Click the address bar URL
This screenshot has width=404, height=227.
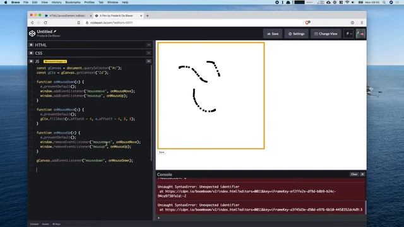tap(112, 23)
